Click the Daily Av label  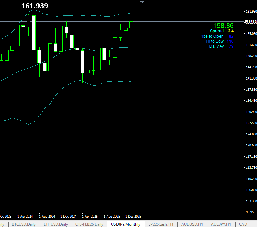point(216,46)
